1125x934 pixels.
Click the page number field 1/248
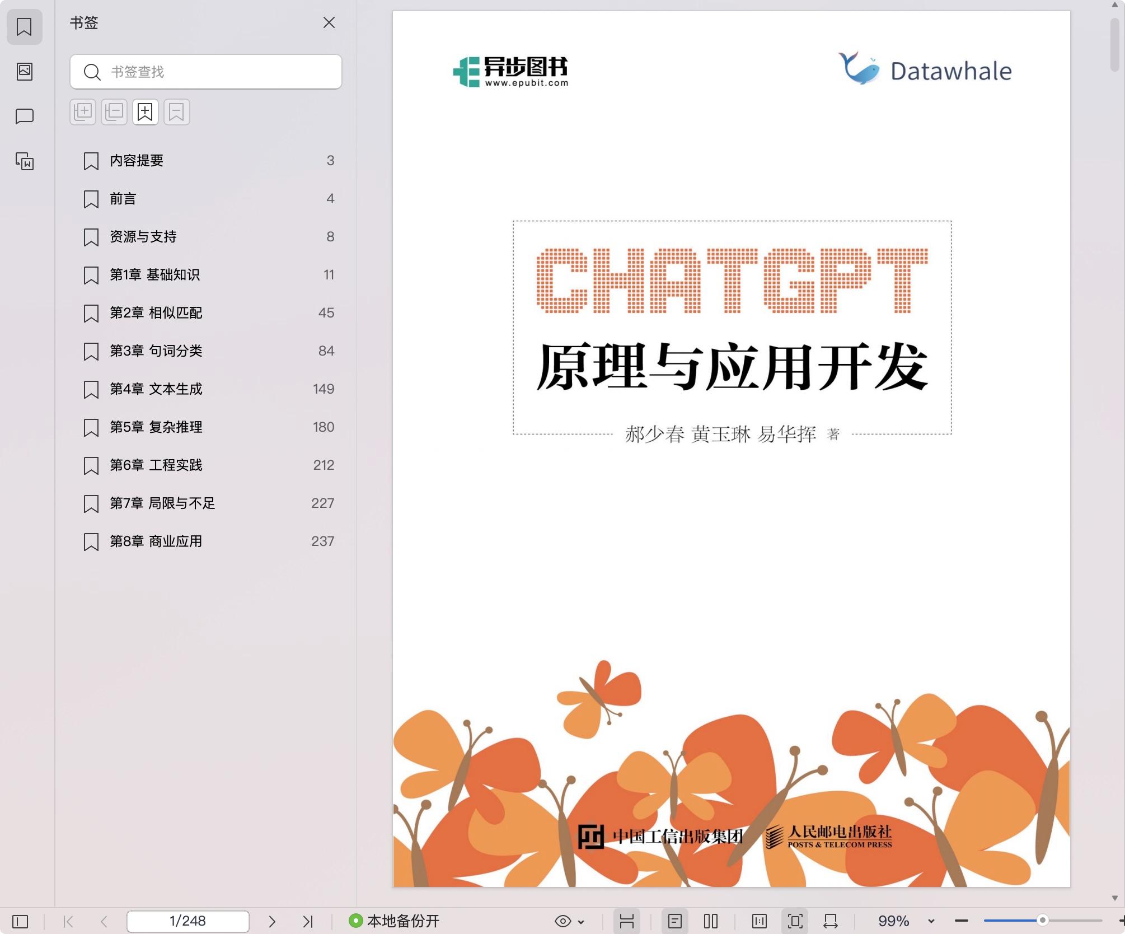click(x=188, y=921)
